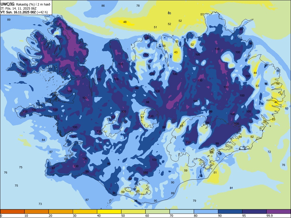The height and width of the screenshot is (218, 291).
Task: Click the legend tick label '10'
Action: [x=26, y=216]
